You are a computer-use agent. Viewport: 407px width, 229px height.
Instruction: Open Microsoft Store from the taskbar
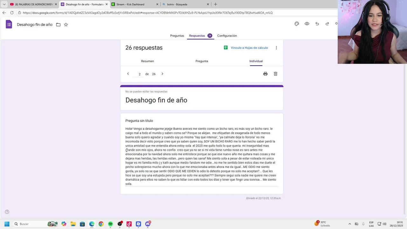click(82, 224)
